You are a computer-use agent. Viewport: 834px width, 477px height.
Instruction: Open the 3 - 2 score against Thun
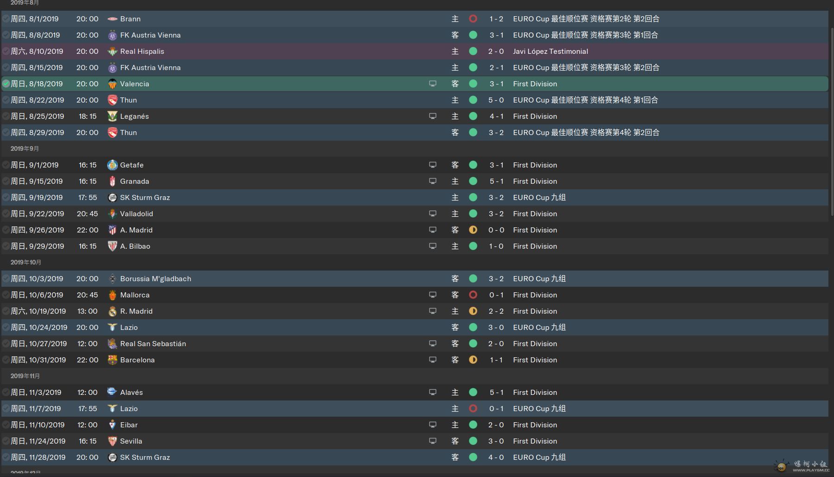point(496,133)
